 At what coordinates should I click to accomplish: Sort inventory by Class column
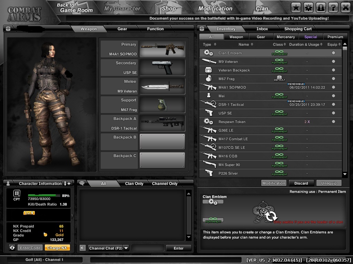click(279, 44)
